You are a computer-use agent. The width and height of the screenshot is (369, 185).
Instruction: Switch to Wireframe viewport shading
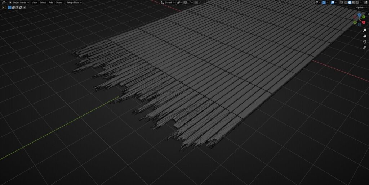tap(346, 3)
